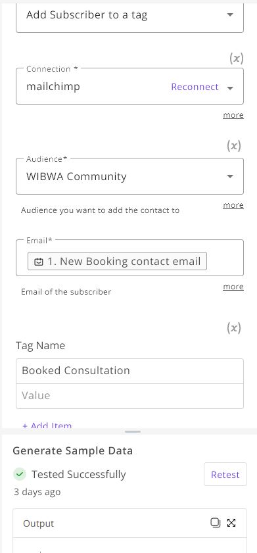Click the empty Value tag field
Viewport: 257px width, 553px height.
[129, 396]
